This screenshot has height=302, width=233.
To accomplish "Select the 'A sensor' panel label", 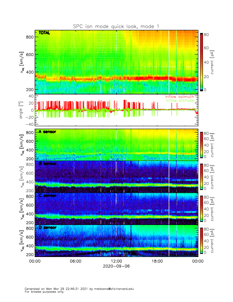I will [48, 132].
